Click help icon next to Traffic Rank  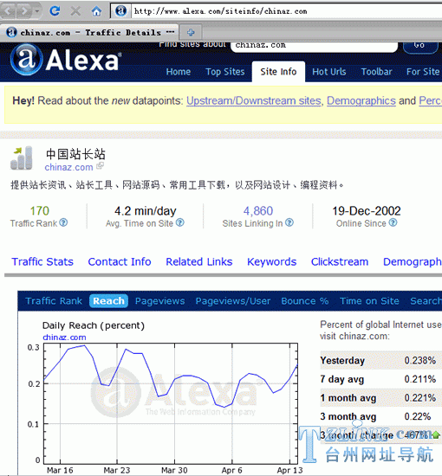point(63,222)
